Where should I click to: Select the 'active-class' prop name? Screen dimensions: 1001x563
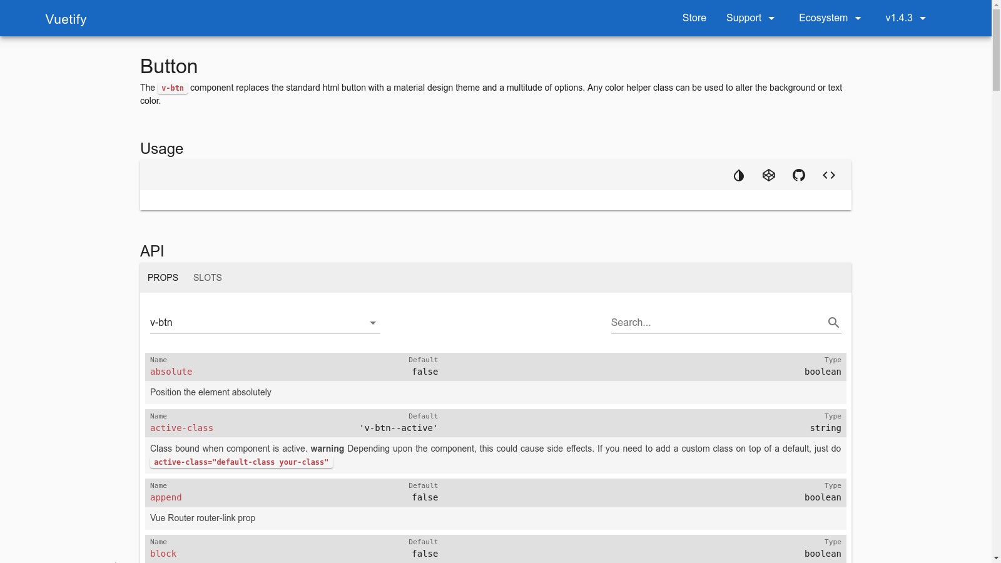click(x=181, y=428)
